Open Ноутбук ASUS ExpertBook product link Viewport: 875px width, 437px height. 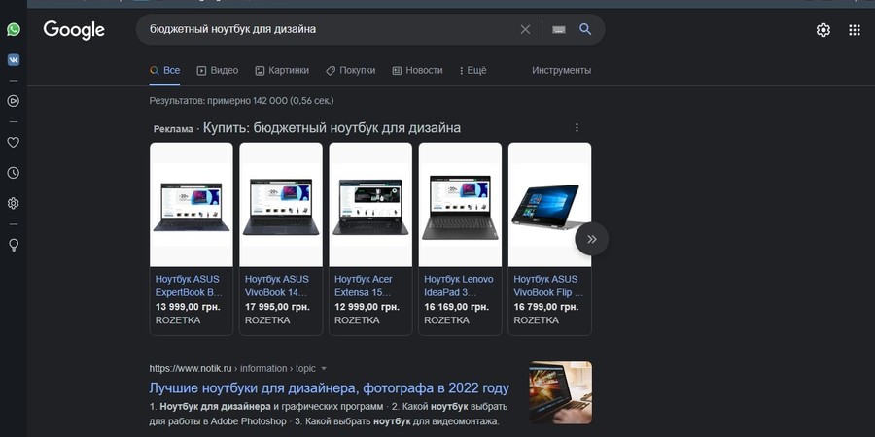tap(190, 286)
